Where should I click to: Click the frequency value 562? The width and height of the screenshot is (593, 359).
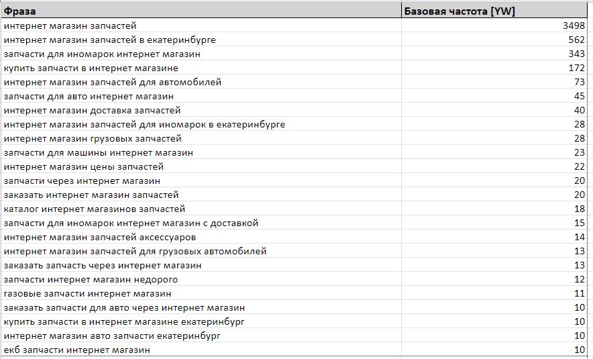(x=576, y=40)
